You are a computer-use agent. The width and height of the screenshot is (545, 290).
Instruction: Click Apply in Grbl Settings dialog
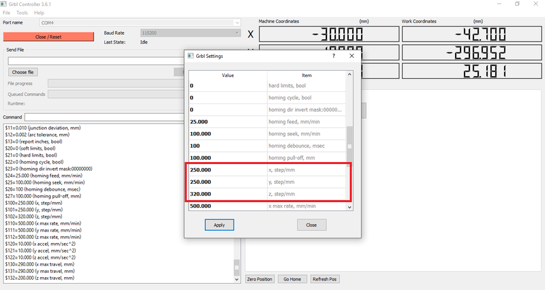click(x=219, y=225)
